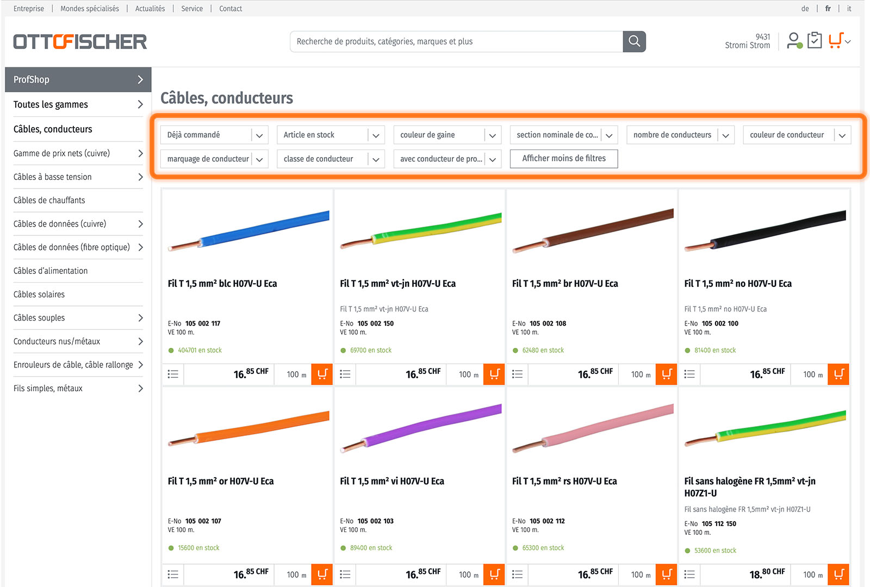Open Câbles de données (cuivre) category

(x=78, y=223)
